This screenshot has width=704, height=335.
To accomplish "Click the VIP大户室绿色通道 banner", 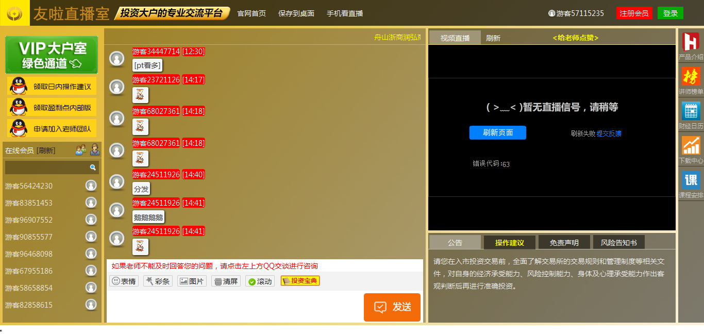I will 51,55.
